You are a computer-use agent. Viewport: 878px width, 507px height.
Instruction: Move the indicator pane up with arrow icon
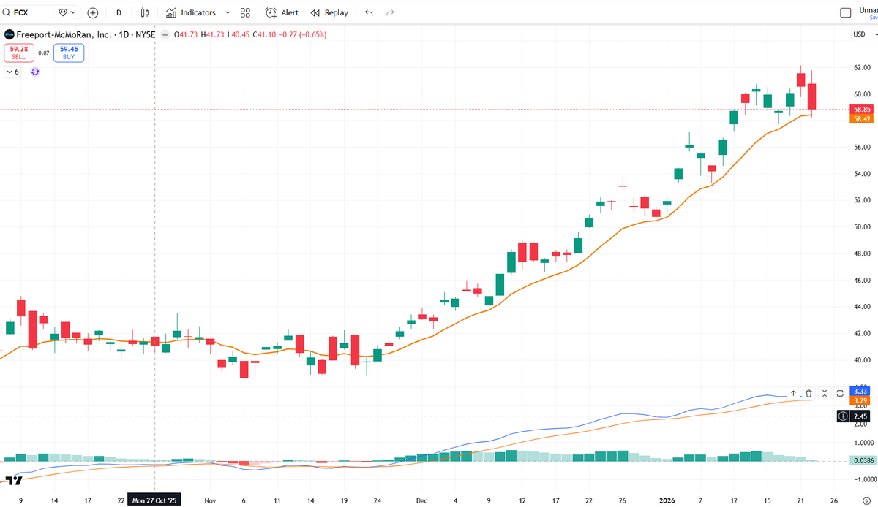click(792, 392)
